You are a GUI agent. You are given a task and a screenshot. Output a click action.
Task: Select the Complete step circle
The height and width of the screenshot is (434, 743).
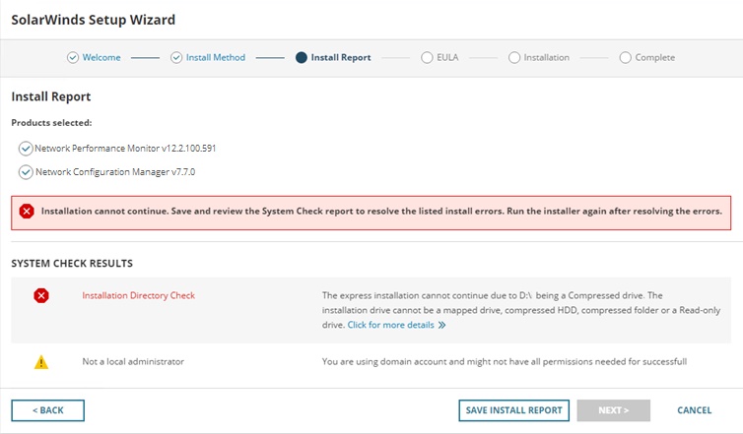tap(626, 58)
